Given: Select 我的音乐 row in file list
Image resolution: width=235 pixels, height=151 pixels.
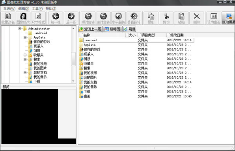Looking at the screenshot, I should click(x=136, y=87).
